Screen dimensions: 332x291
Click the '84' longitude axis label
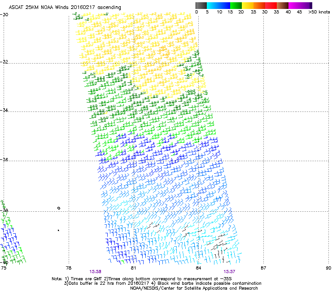coord(198,268)
